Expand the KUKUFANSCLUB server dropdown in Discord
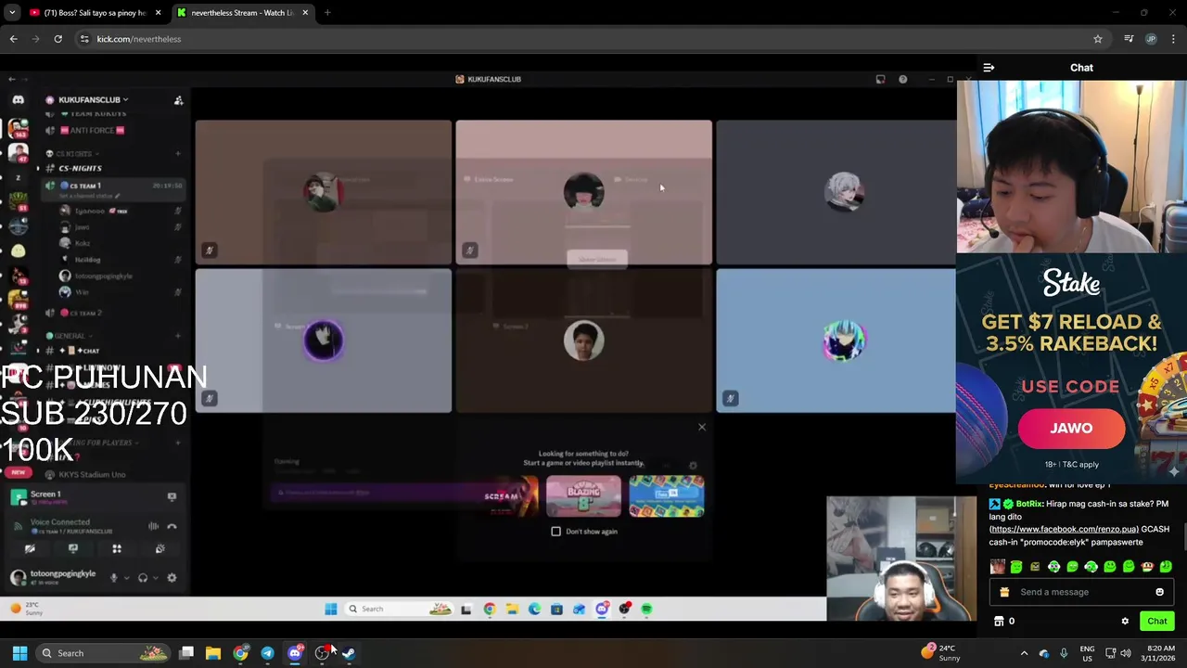This screenshot has height=668, width=1187. click(x=93, y=99)
